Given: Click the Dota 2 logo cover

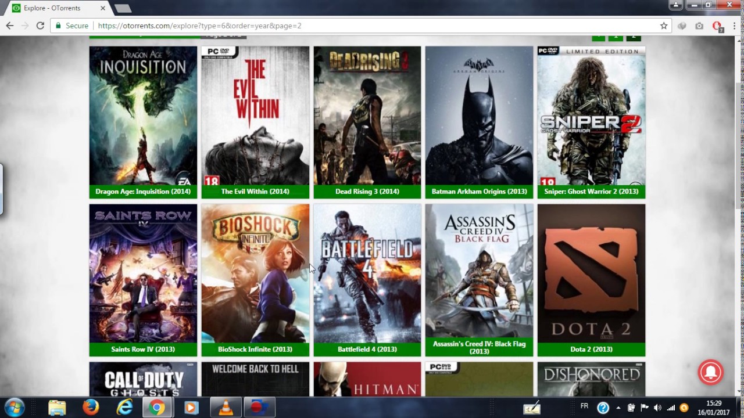Looking at the screenshot, I should (591, 273).
